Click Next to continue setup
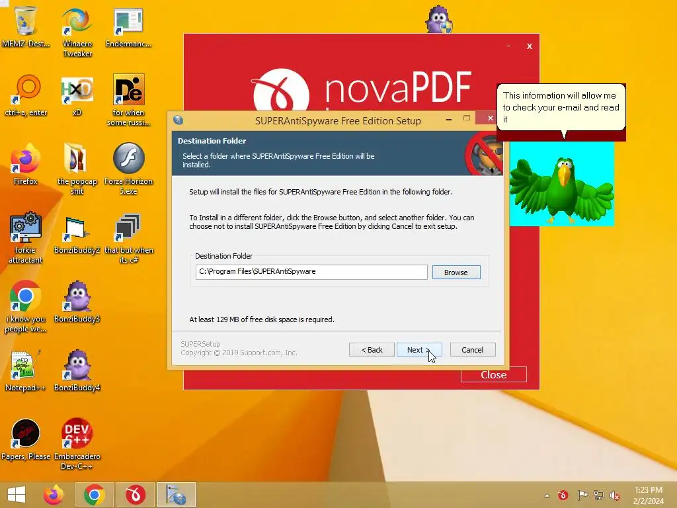Screen dimensions: 677x508 click(x=418, y=350)
